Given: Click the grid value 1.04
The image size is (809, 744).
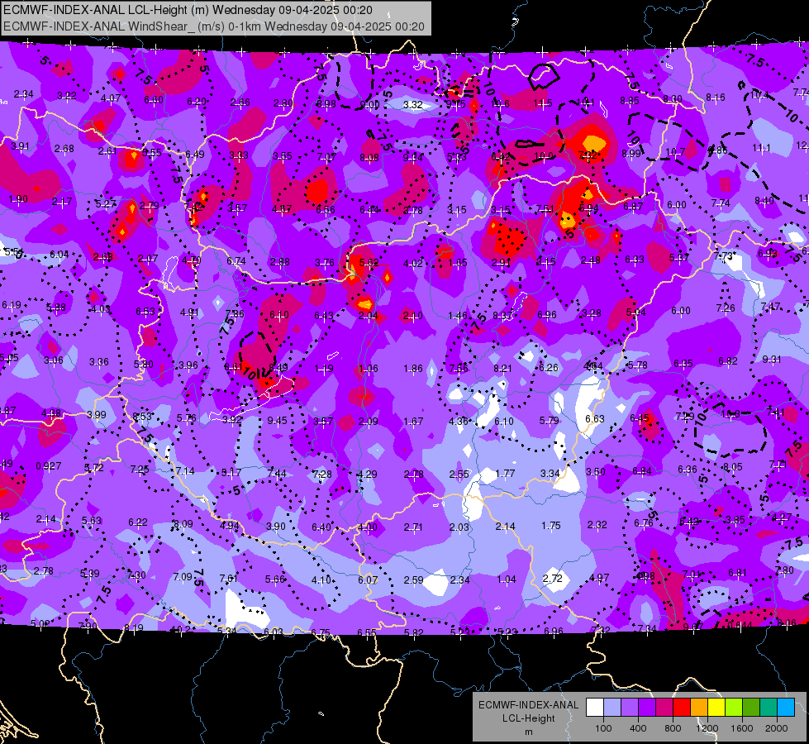Looking at the screenshot, I should pos(506,579).
